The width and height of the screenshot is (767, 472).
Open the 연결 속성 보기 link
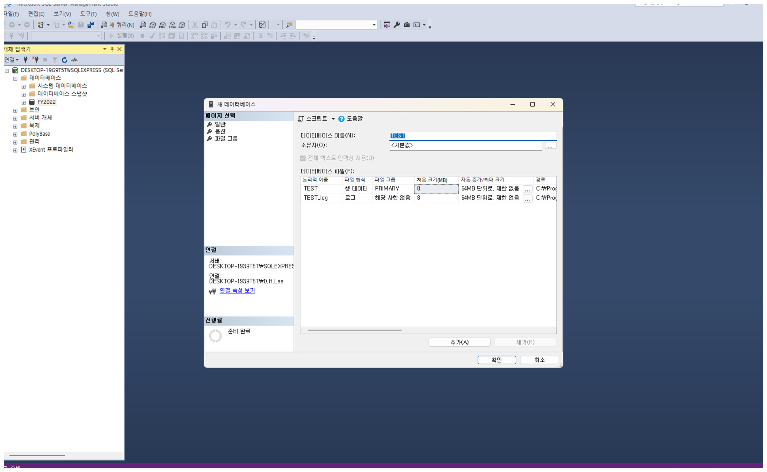point(237,291)
